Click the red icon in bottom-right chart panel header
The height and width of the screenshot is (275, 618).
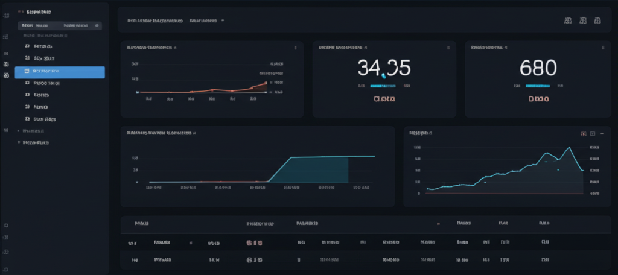pos(583,133)
